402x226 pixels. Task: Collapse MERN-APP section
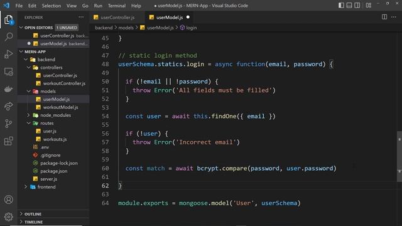coord(21,51)
